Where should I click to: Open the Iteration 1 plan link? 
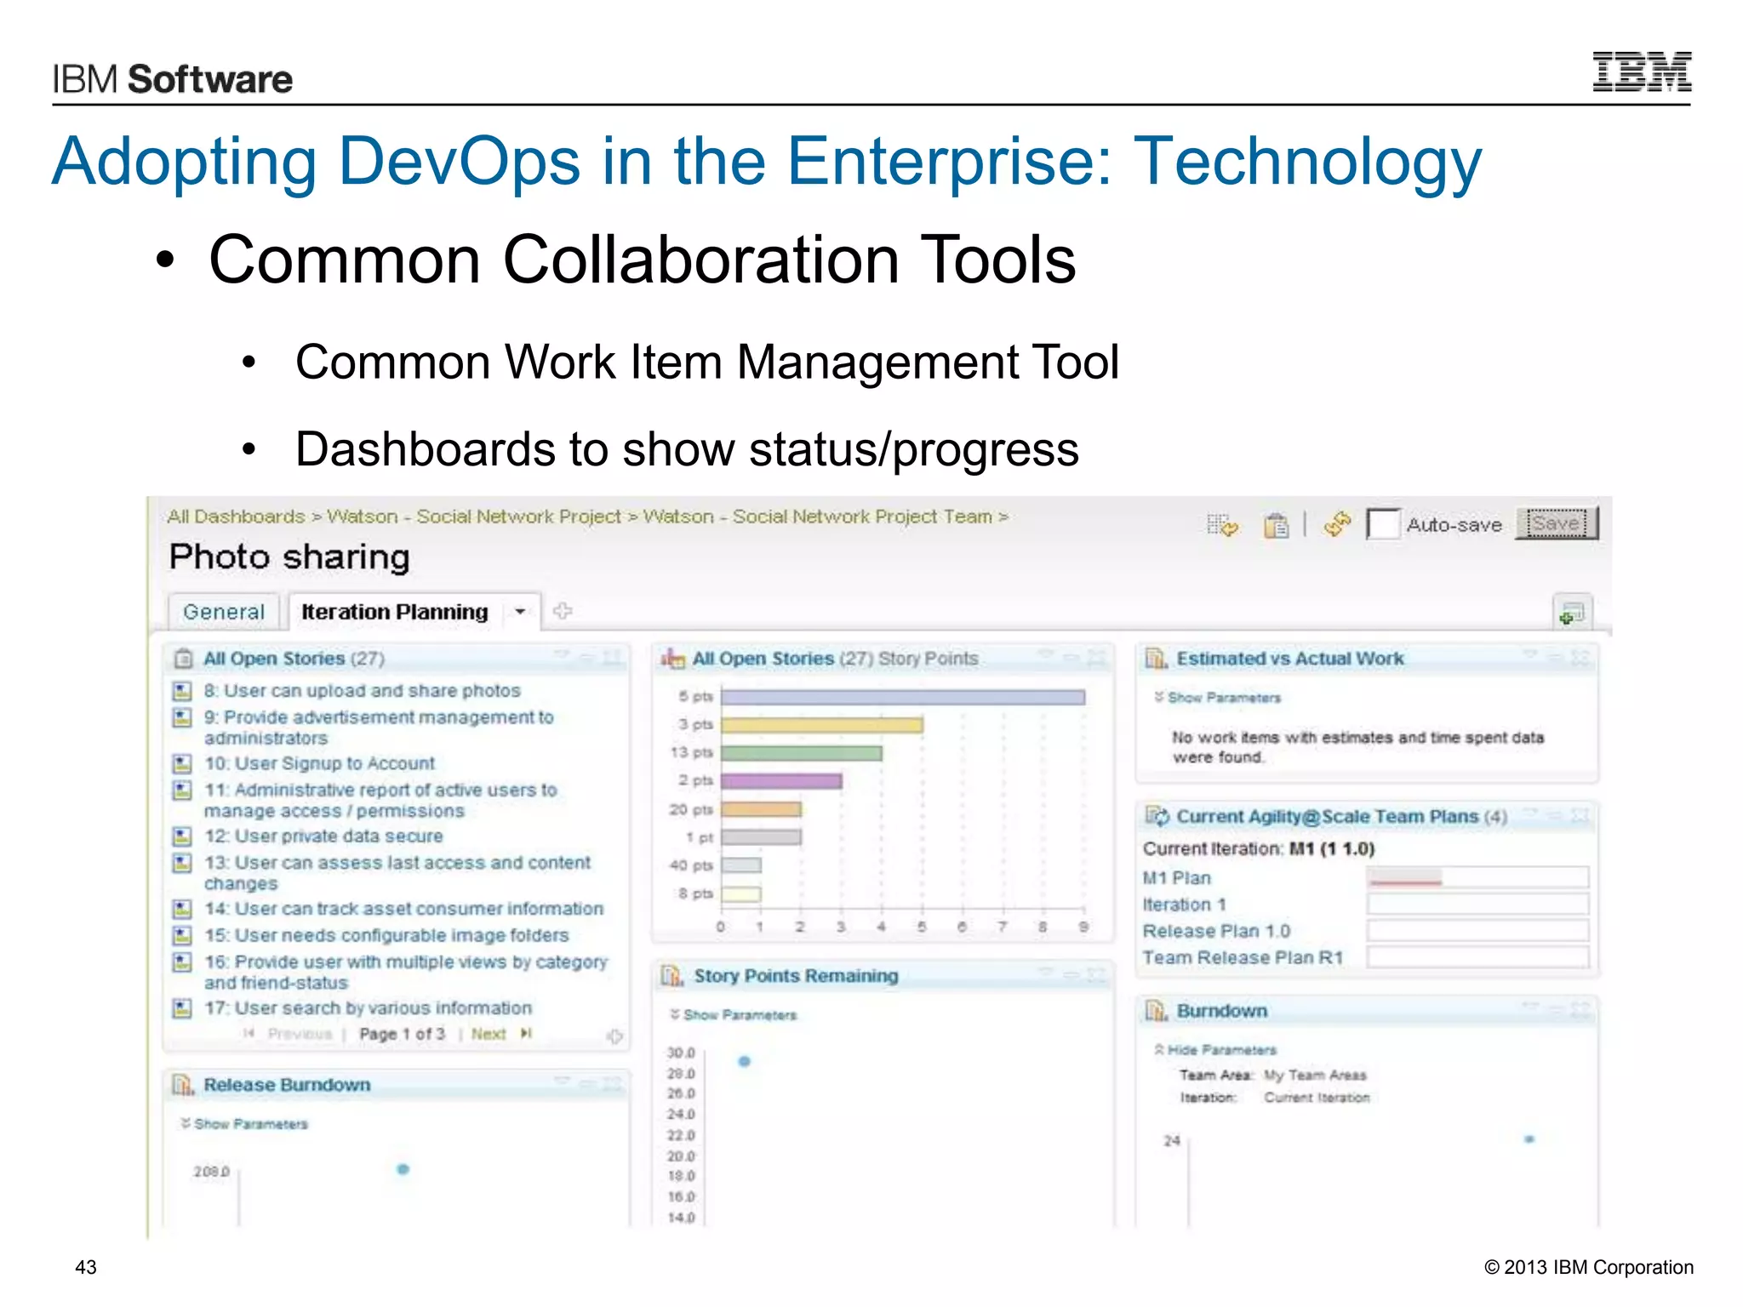(x=1184, y=905)
